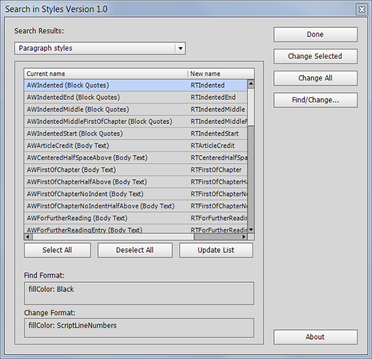Select the AWIndentedMiddleFirstOfChapter (Block Quotes) row
The width and height of the screenshot is (372, 359).
(136, 122)
